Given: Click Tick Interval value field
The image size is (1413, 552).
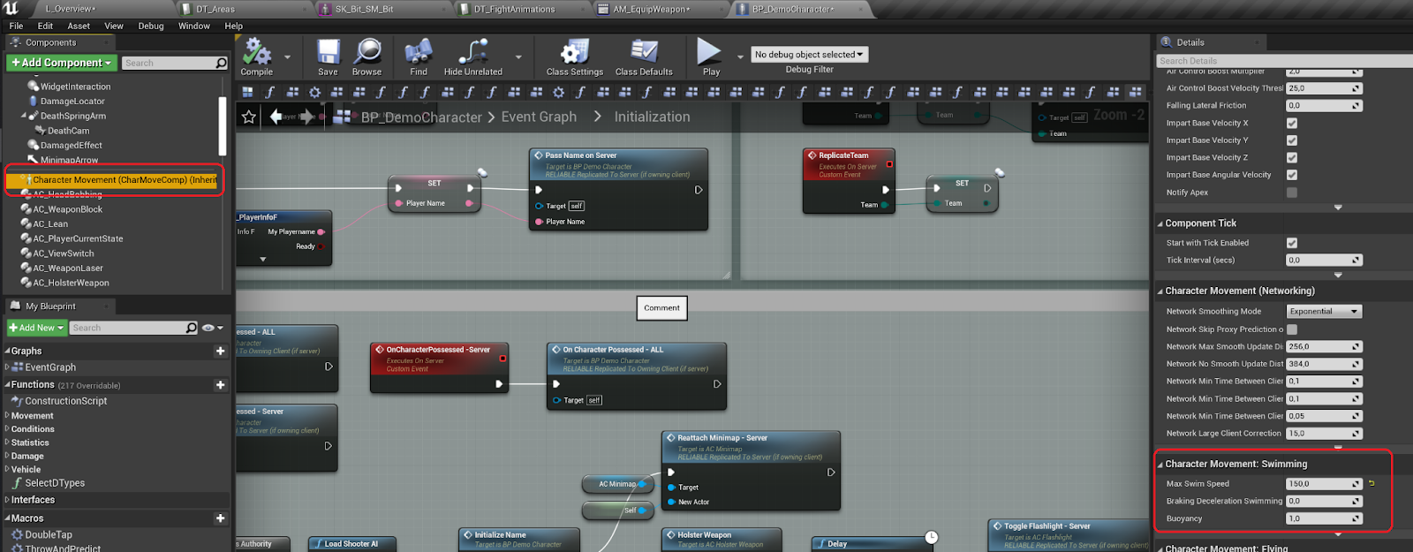Looking at the screenshot, I should click(x=1324, y=260).
